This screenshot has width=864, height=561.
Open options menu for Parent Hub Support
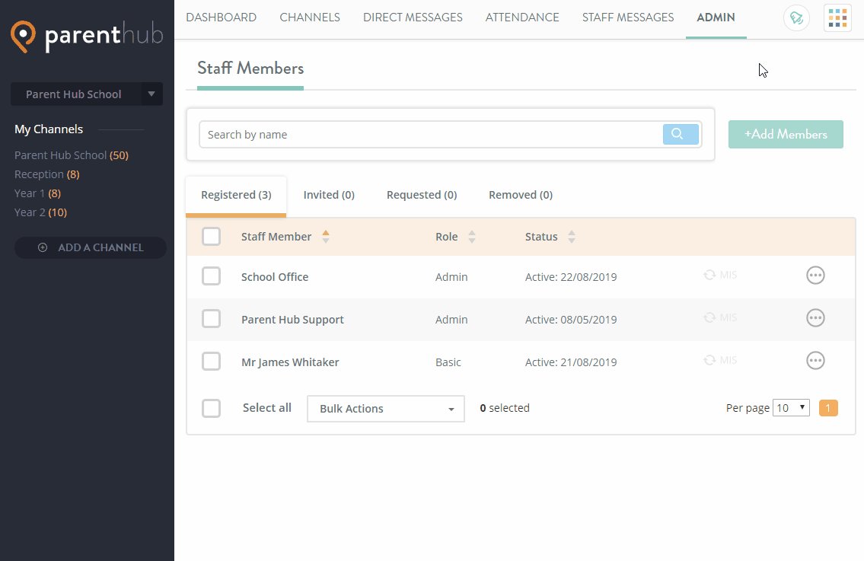pos(815,318)
